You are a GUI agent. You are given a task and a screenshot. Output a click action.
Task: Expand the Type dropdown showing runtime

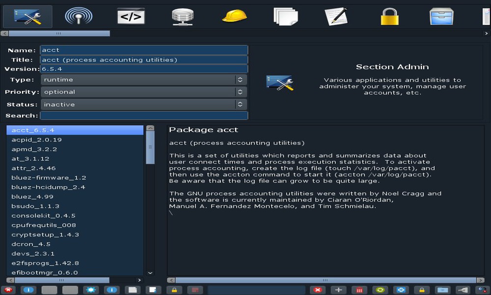click(x=143, y=80)
